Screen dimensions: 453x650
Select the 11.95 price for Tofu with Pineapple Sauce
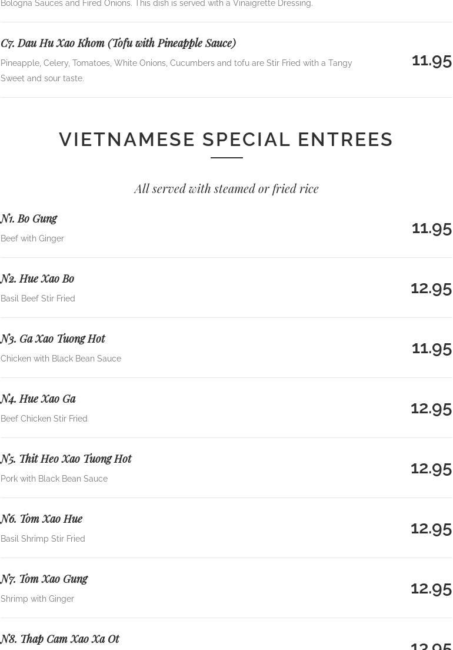431,60
